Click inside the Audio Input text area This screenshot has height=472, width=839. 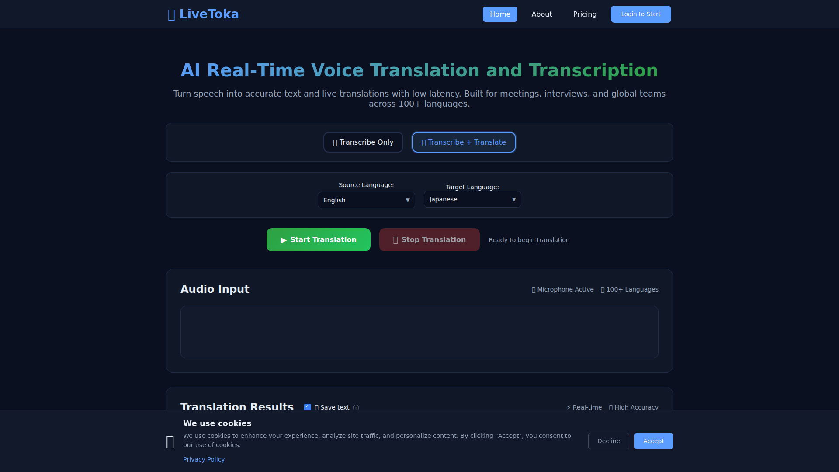pos(419,332)
